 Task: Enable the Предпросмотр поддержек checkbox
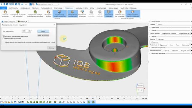click(x=4, y=38)
